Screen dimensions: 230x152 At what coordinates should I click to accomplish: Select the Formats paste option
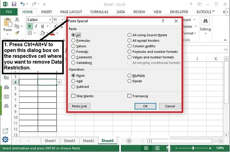tap(80, 52)
